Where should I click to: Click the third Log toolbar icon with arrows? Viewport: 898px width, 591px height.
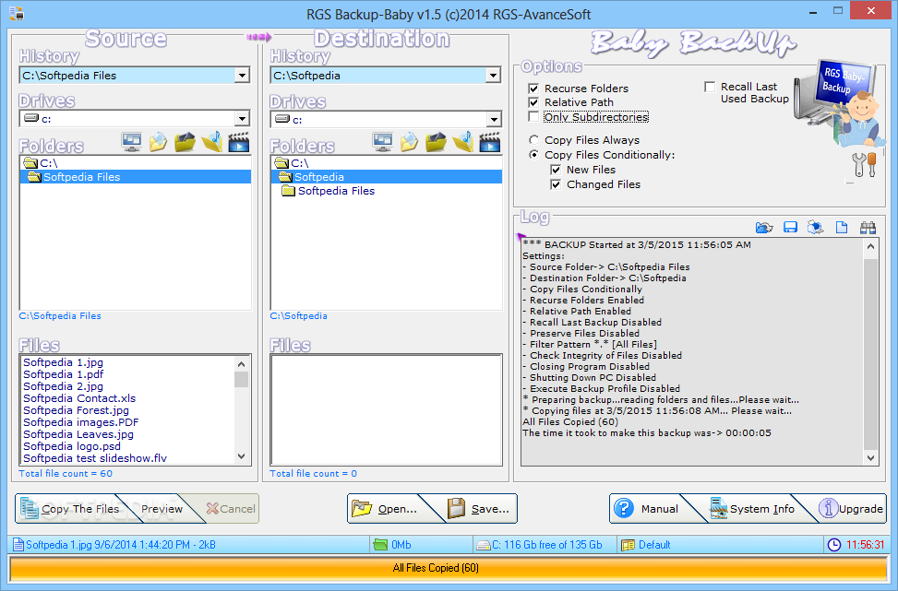point(816,227)
